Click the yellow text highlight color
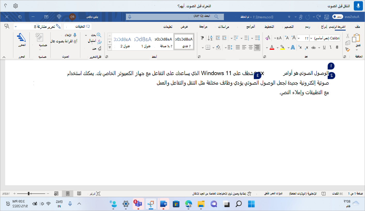The width and height of the screenshot is (365, 211). click(282, 47)
